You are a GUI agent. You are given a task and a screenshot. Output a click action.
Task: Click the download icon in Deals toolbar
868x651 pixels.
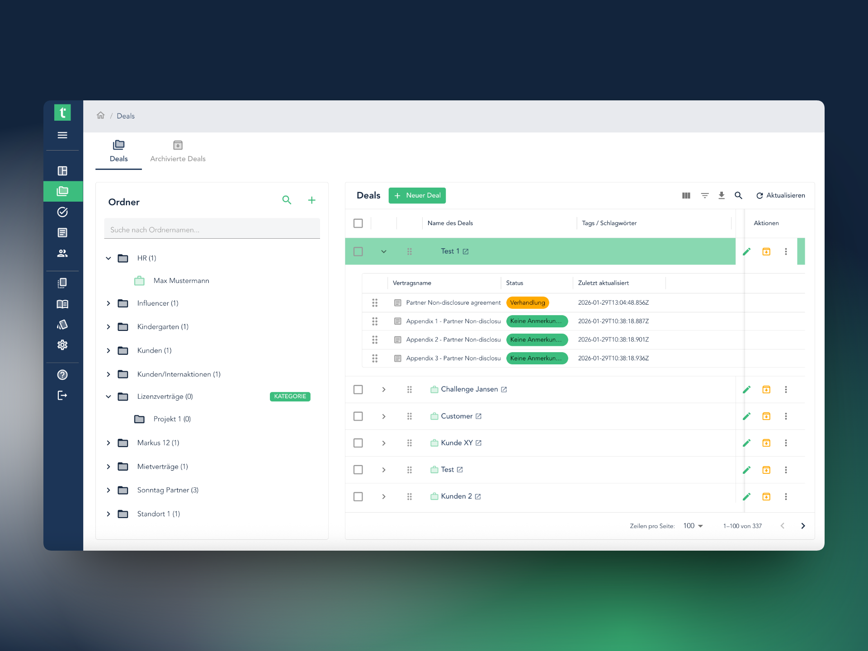722,195
